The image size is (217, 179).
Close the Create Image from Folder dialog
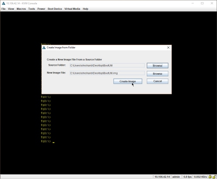coord(168,47)
